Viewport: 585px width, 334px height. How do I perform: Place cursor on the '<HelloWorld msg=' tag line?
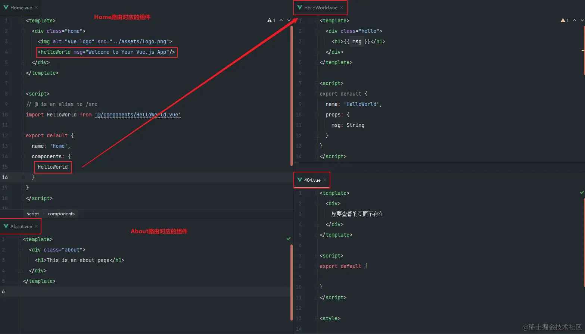(106, 52)
